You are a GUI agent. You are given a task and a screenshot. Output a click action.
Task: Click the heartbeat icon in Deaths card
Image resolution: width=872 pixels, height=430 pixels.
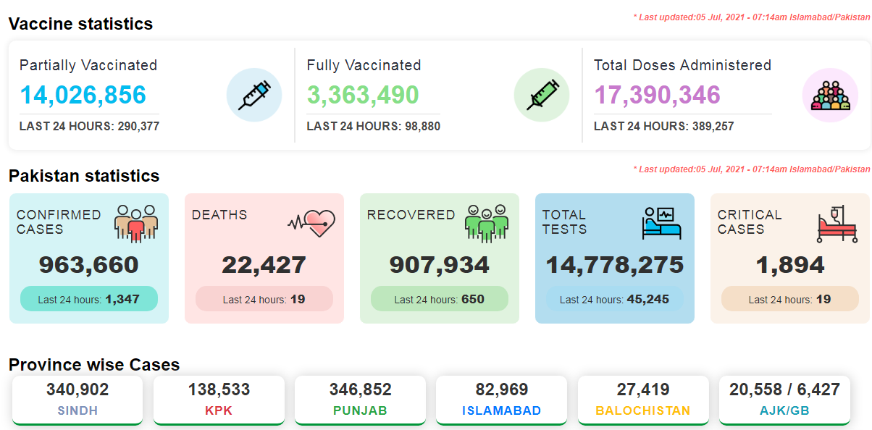click(311, 222)
